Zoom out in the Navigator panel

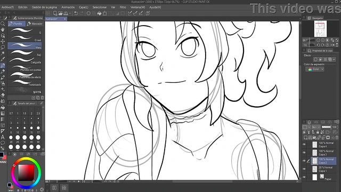(318, 41)
